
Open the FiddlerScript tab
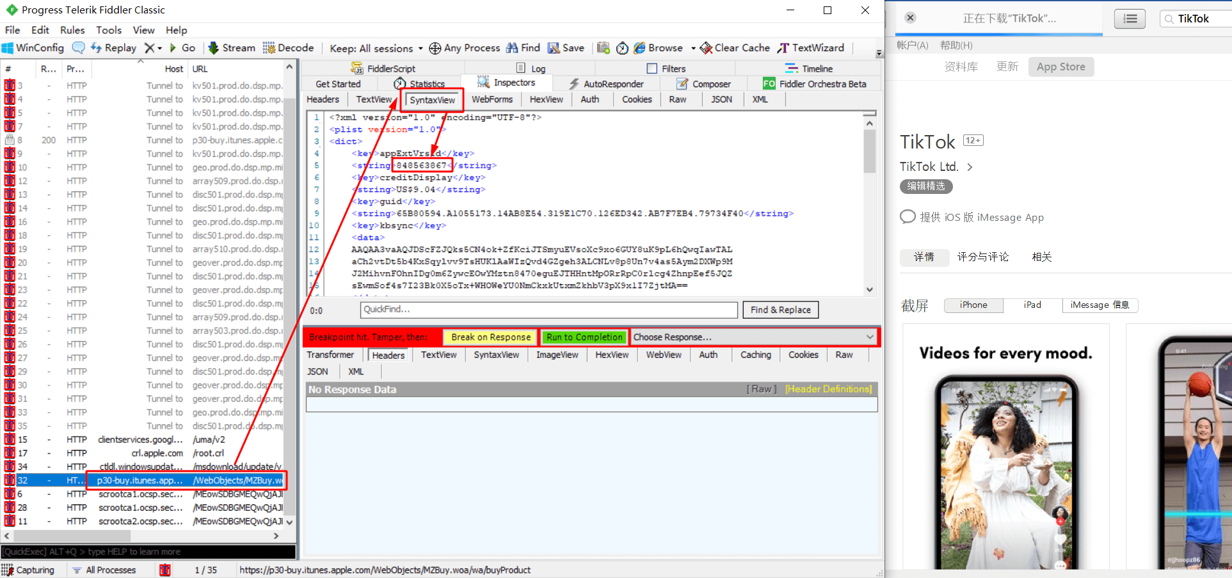coord(383,68)
